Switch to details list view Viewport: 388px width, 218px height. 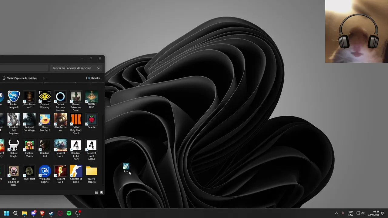pos(97,192)
